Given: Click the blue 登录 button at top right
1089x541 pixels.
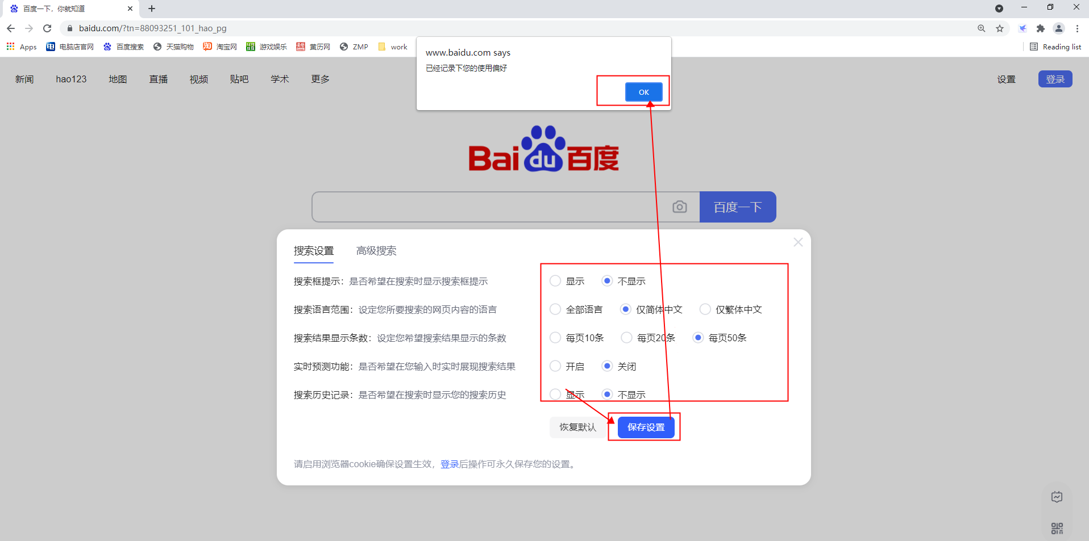Looking at the screenshot, I should coord(1055,79).
